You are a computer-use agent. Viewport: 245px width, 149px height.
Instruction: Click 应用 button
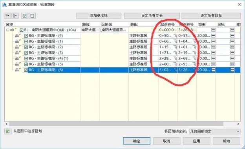click(196, 141)
